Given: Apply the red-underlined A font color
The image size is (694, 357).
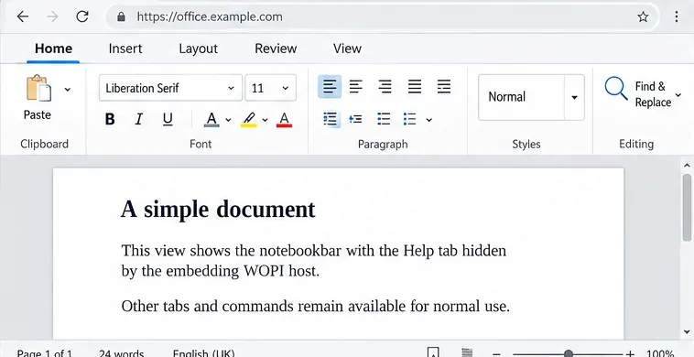Looking at the screenshot, I should click(284, 119).
